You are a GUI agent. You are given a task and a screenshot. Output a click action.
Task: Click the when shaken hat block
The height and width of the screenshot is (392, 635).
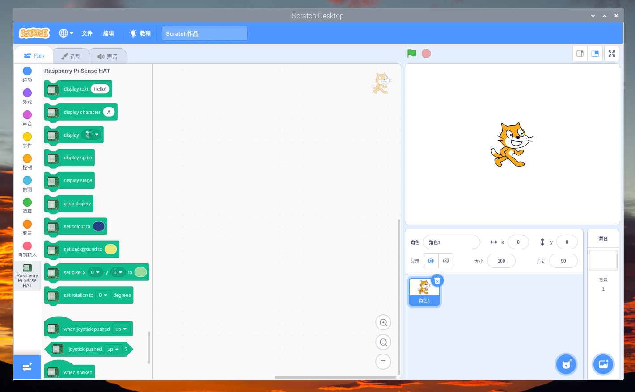tap(69, 370)
